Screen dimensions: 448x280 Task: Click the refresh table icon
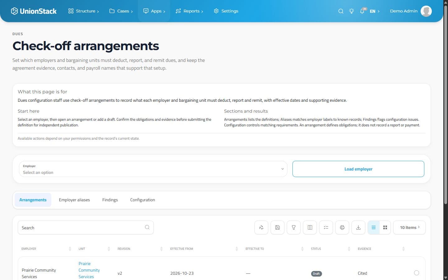[x=261, y=227]
